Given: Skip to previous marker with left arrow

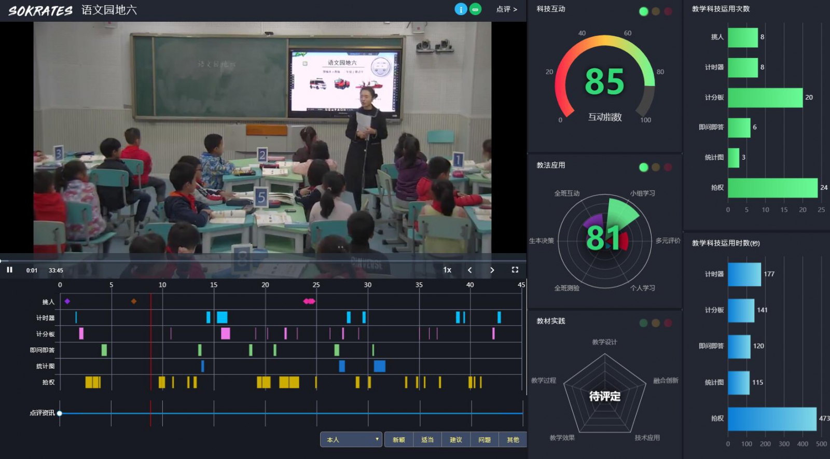Looking at the screenshot, I should (469, 270).
